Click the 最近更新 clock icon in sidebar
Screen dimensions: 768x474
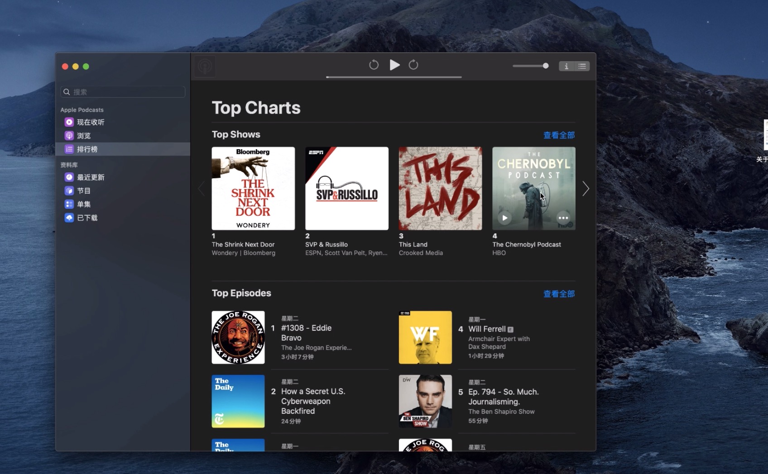click(x=69, y=177)
